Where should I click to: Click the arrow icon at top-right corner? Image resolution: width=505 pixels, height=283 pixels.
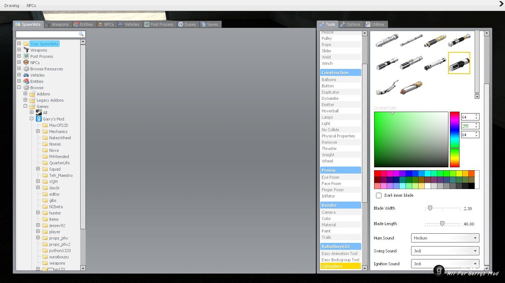[501, 4]
